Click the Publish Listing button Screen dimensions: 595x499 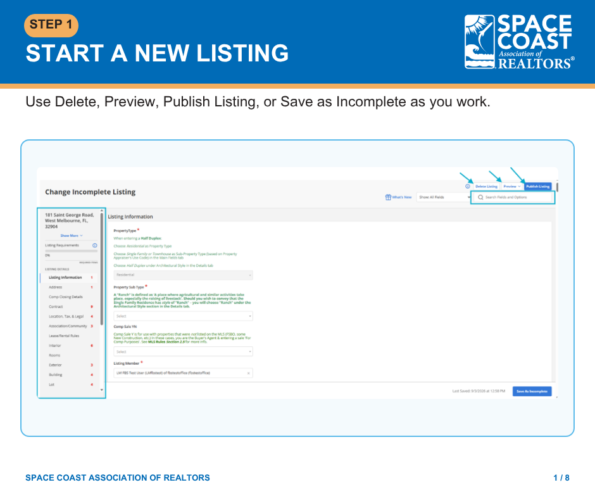pos(537,186)
